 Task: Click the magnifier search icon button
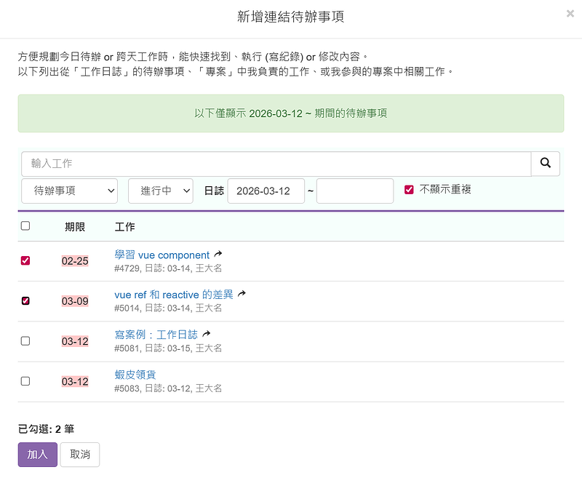coord(545,164)
